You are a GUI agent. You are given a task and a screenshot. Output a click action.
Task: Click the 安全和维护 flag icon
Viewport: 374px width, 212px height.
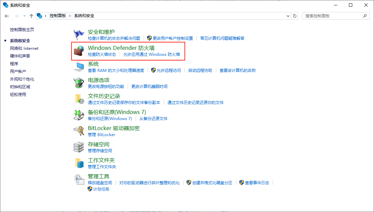(x=79, y=35)
